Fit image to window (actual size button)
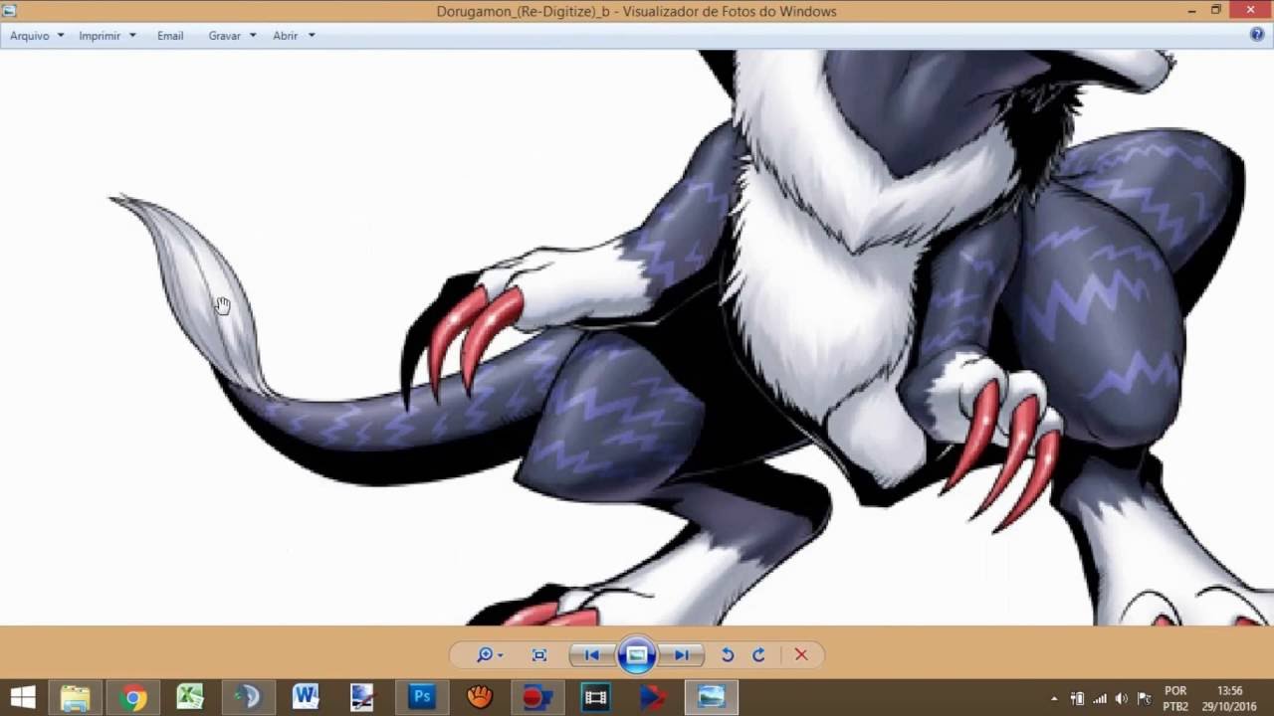 pyautogui.click(x=539, y=654)
